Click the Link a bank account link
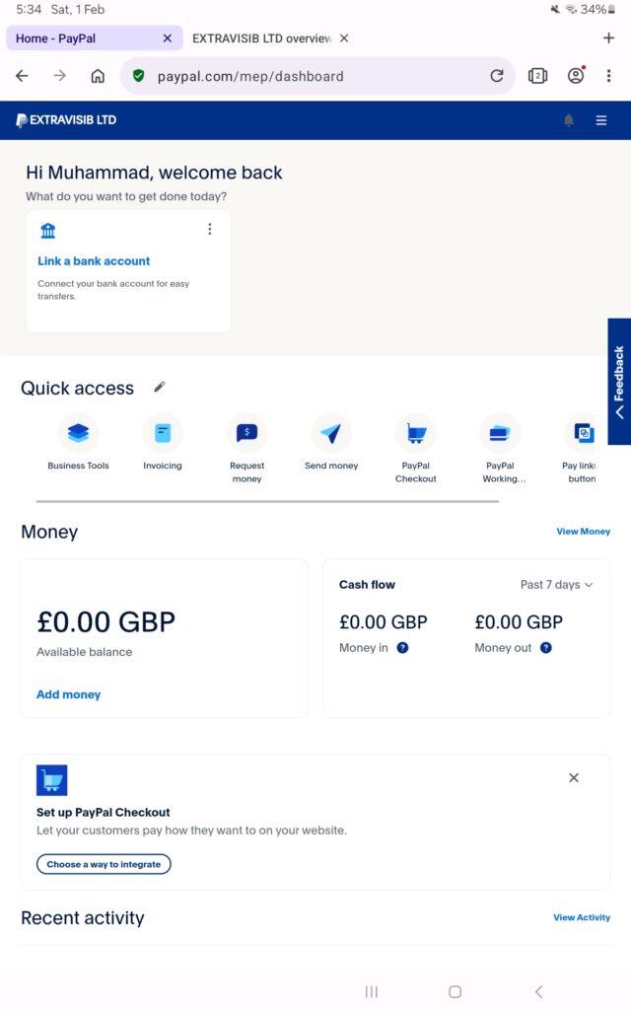This screenshot has width=631, height=1010. [x=94, y=261]
